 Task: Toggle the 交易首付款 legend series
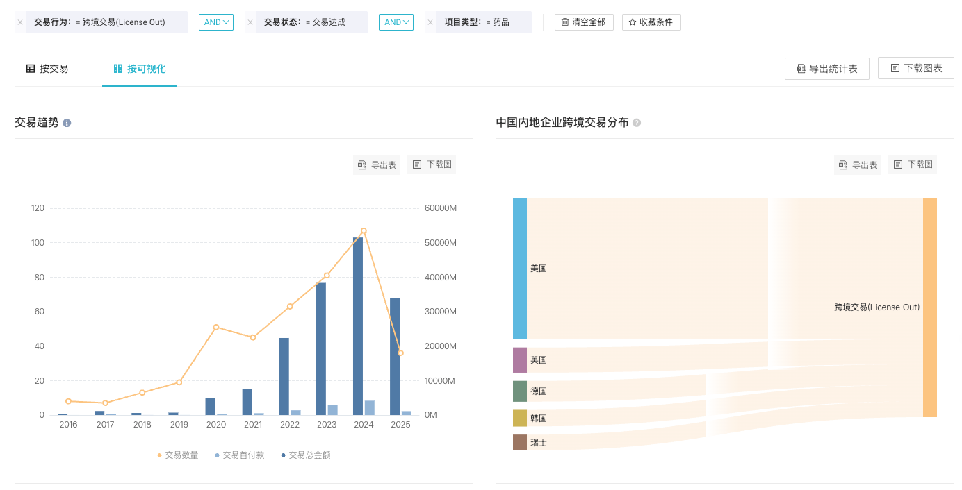[240, 455]
